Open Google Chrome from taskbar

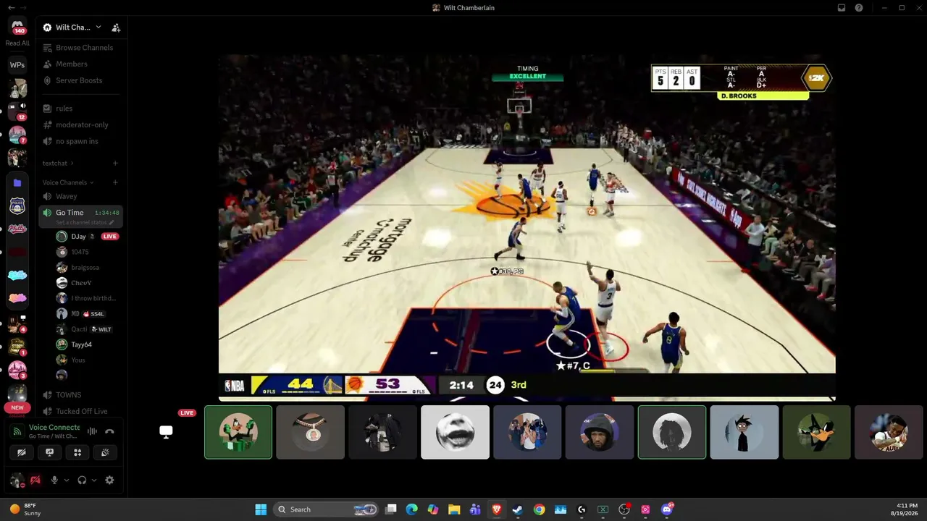(539, 509)
